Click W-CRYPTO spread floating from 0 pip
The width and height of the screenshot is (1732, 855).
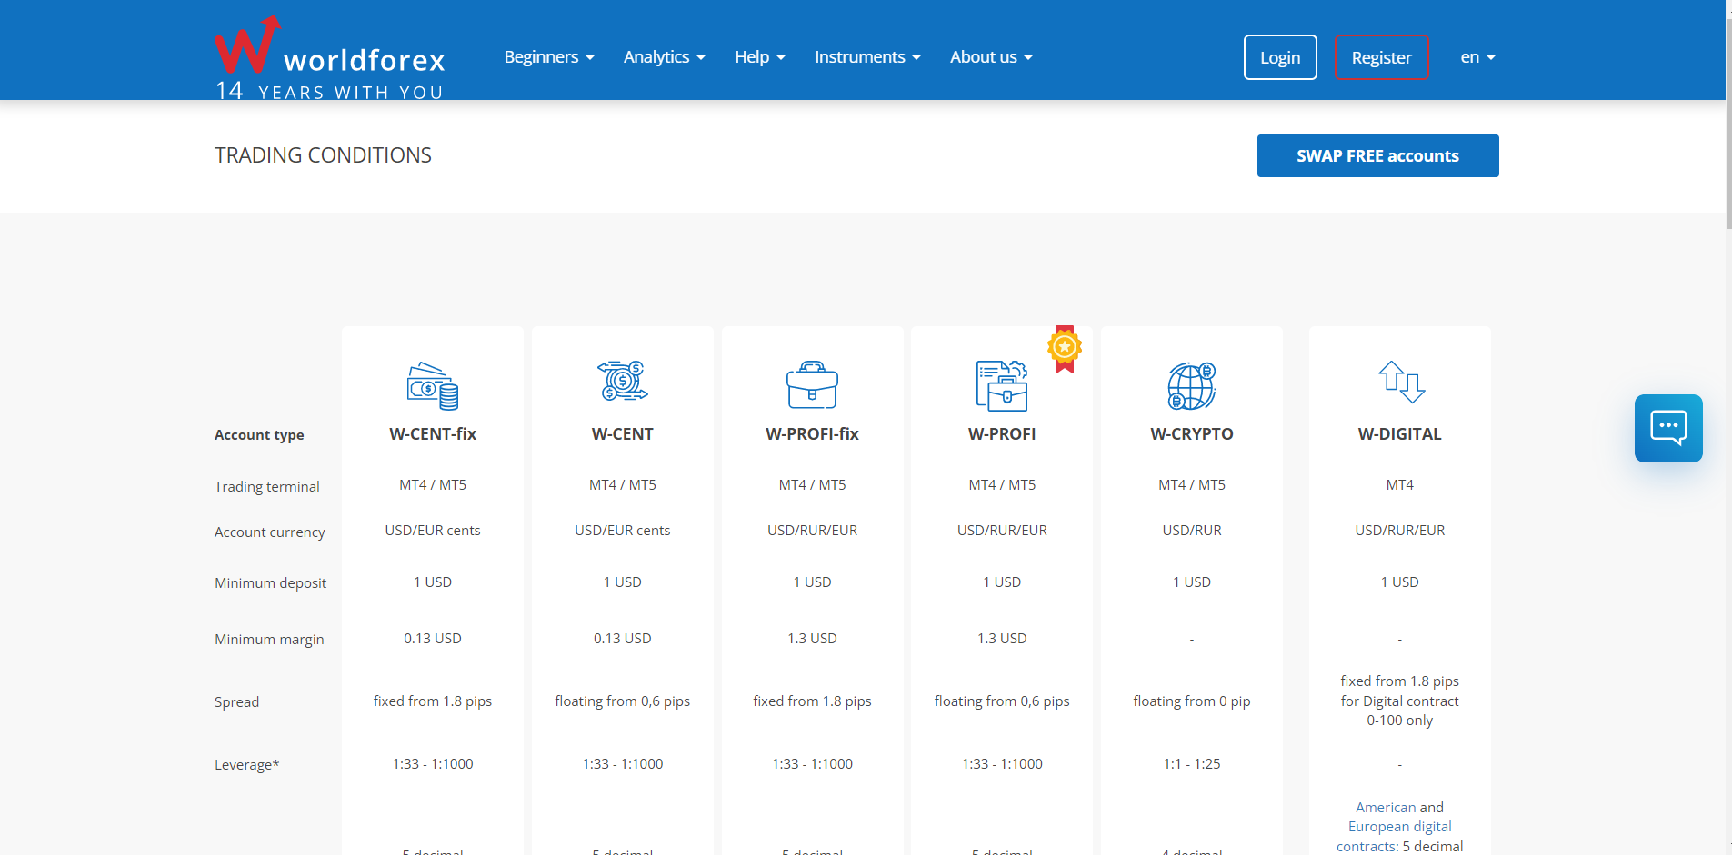click(1192, 701)
